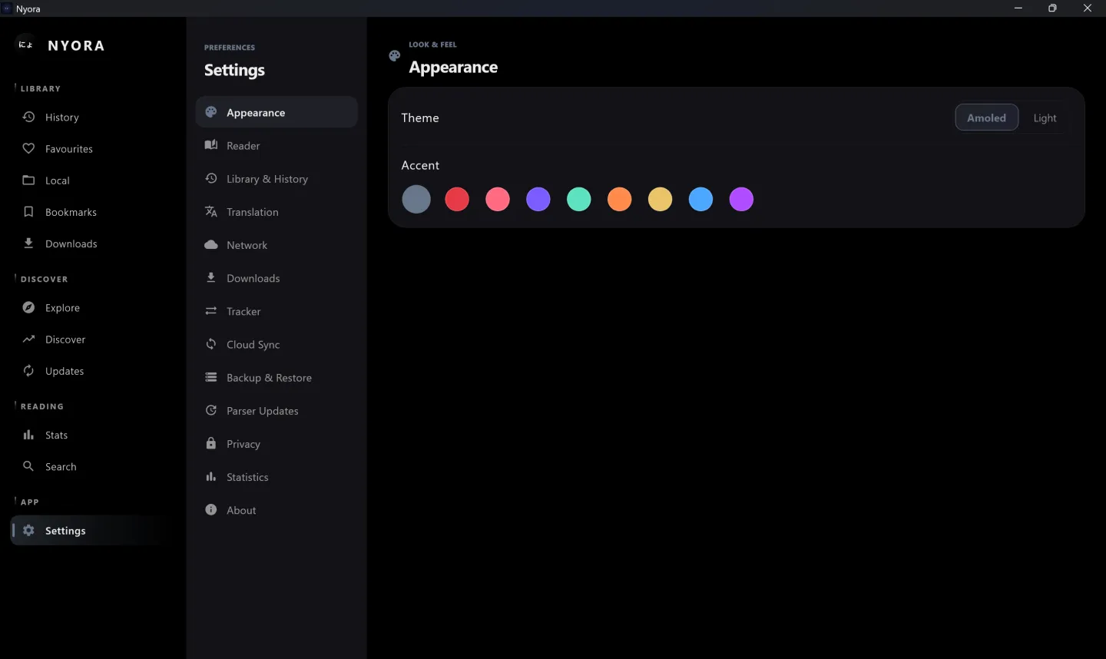Choose the pink accent swatch

tap(498, 199)
